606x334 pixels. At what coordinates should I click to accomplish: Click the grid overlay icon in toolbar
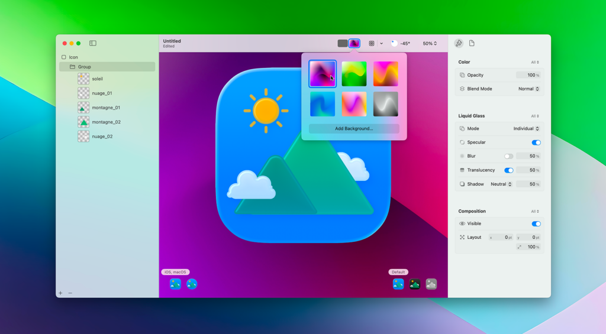372,43
